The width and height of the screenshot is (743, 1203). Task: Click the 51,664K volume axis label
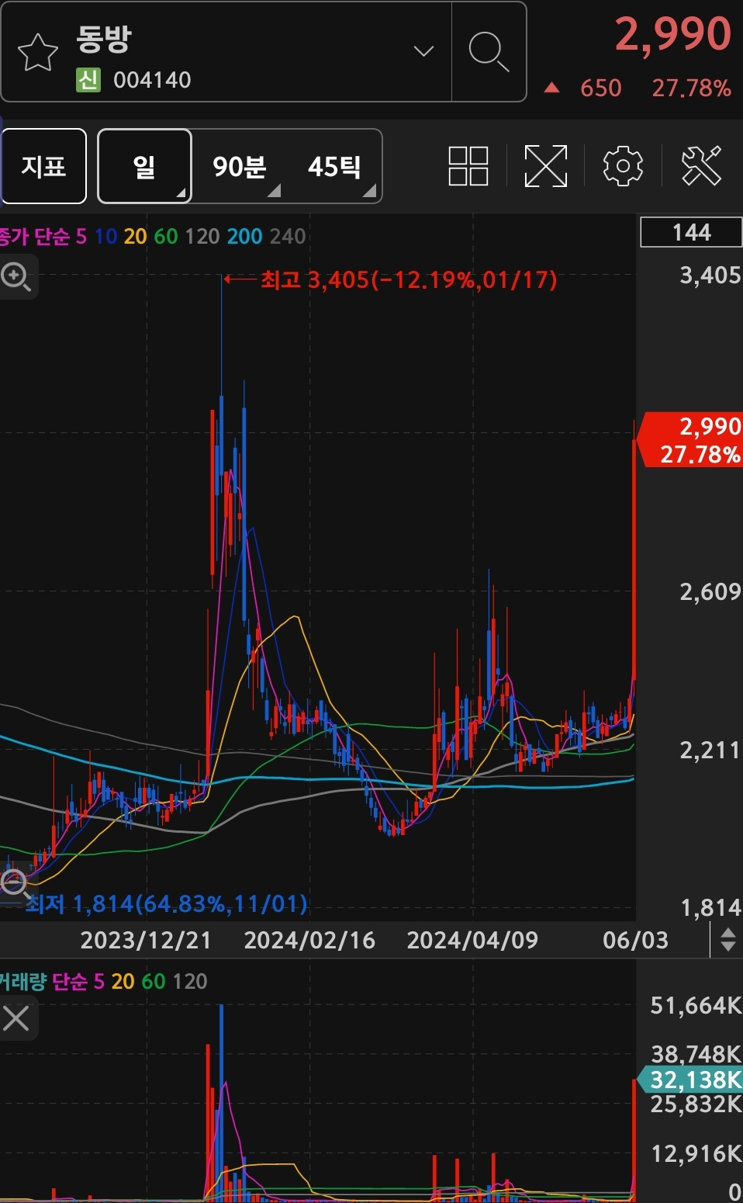(696, 1006)
